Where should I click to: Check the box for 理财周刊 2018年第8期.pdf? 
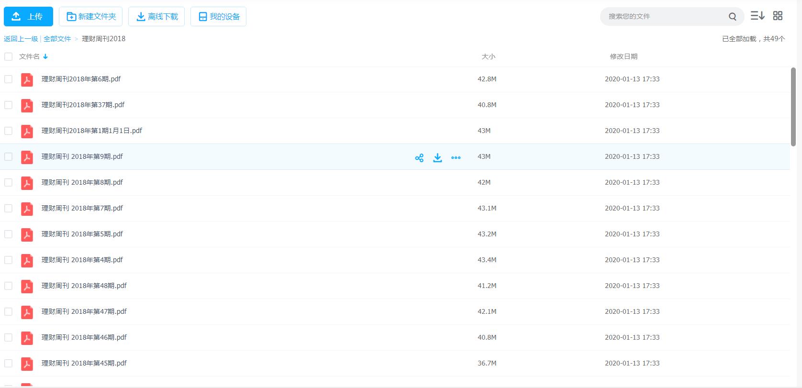[x=8, y=182]
